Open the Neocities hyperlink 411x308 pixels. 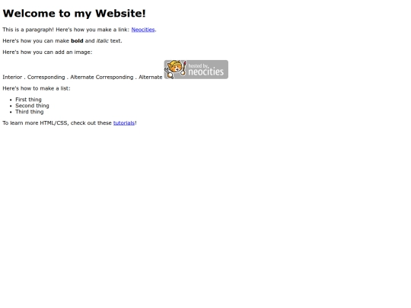[143, 30]
